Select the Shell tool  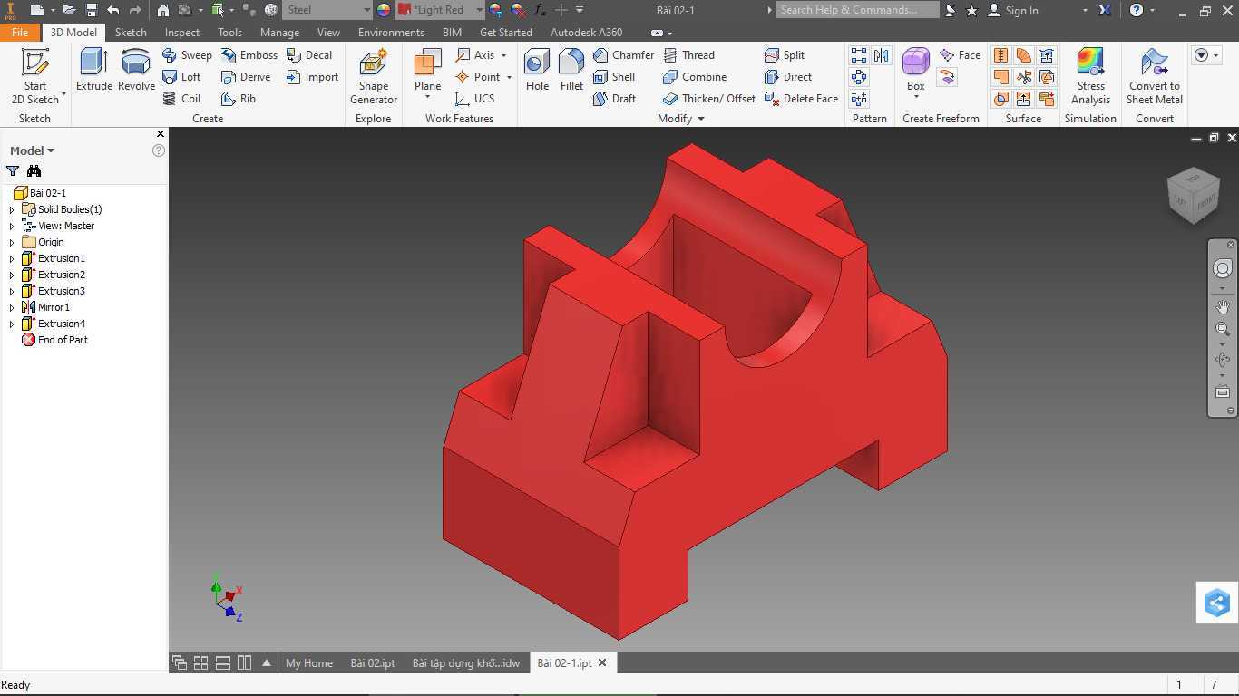click(614, 77)
